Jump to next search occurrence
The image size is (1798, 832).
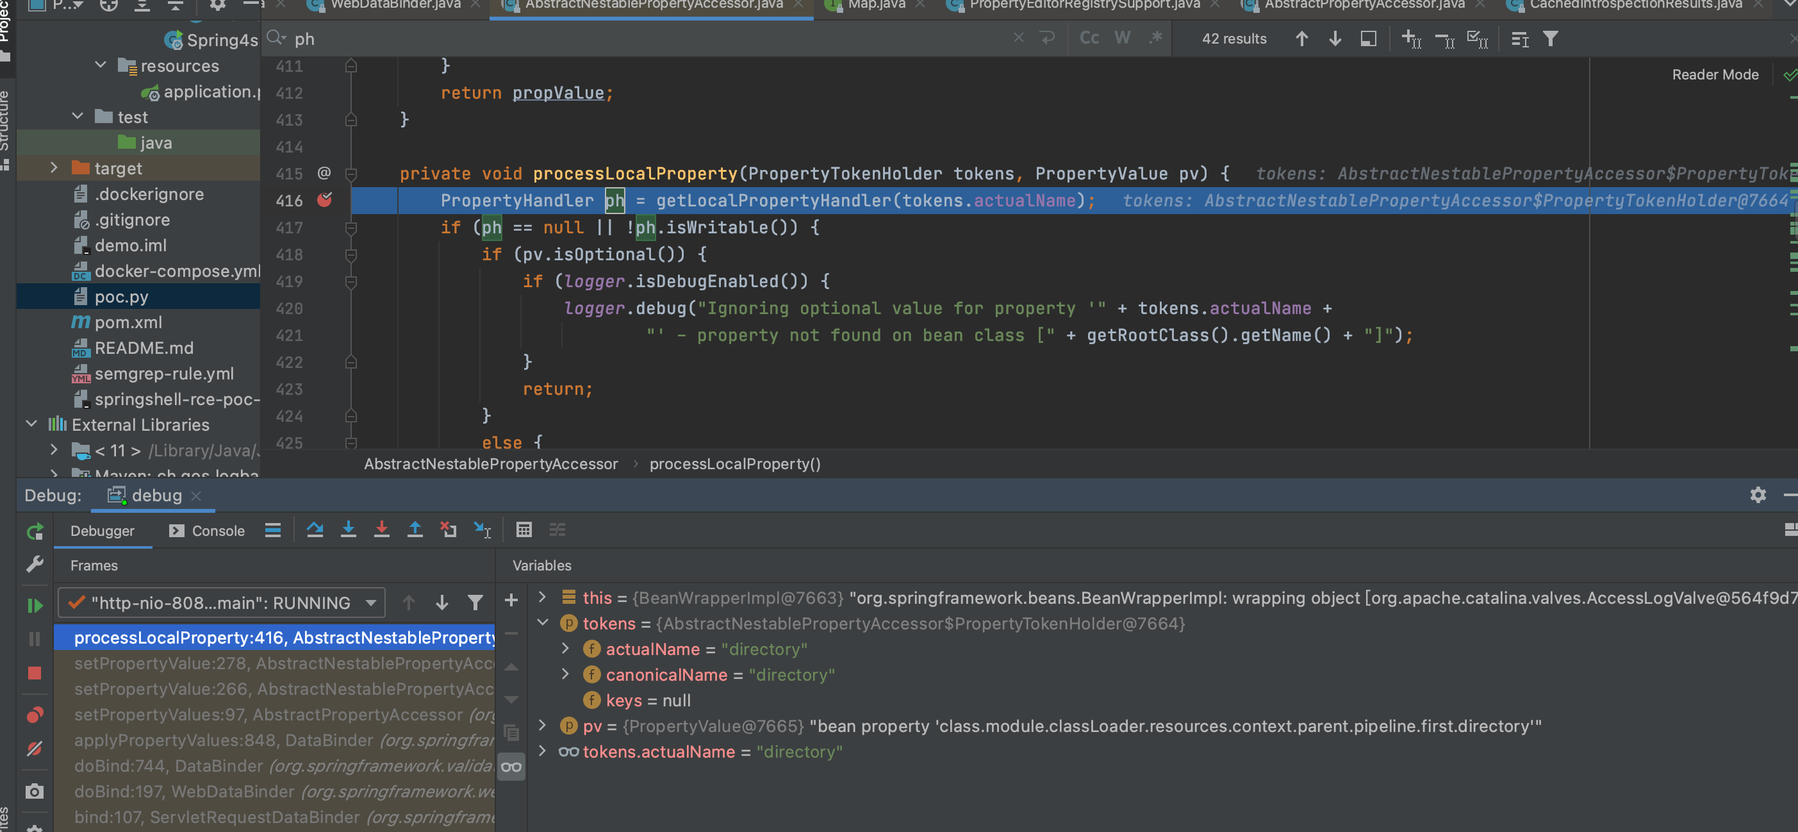click(x=1335, y=38)
